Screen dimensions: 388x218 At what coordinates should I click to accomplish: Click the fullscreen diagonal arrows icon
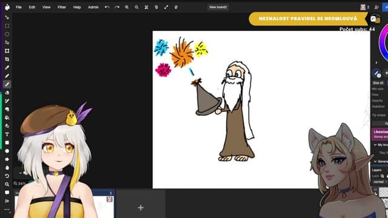tap(166, 7)
